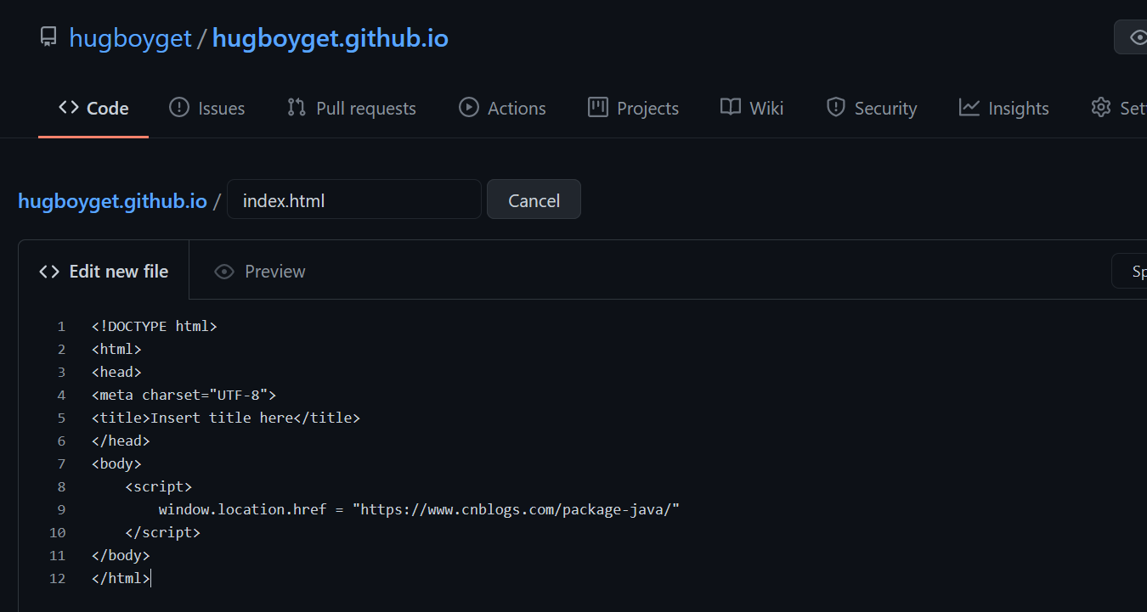Click the </head> closing tag line

tap(121, 441)
